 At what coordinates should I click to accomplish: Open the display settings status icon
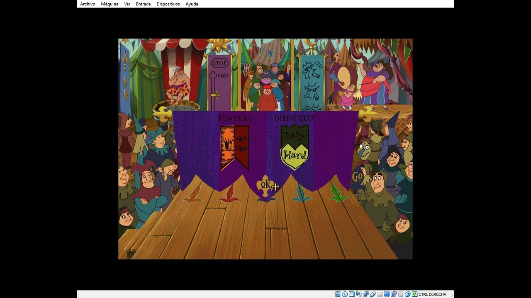pyautogui.click(x=387, y=294)
